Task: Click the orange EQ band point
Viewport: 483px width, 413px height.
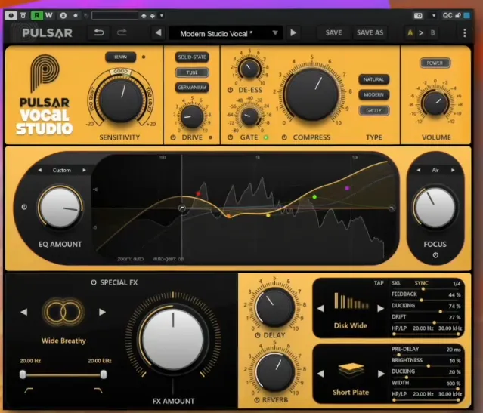Action: click(228, 216)
